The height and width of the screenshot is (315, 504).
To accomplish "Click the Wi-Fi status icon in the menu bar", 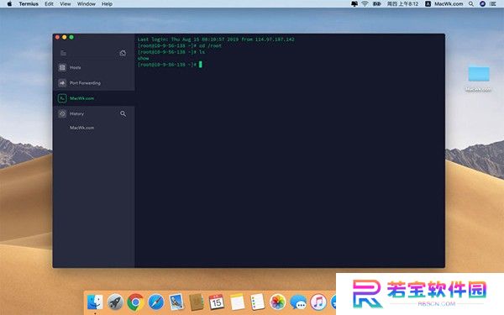I will tap(365, 4).
